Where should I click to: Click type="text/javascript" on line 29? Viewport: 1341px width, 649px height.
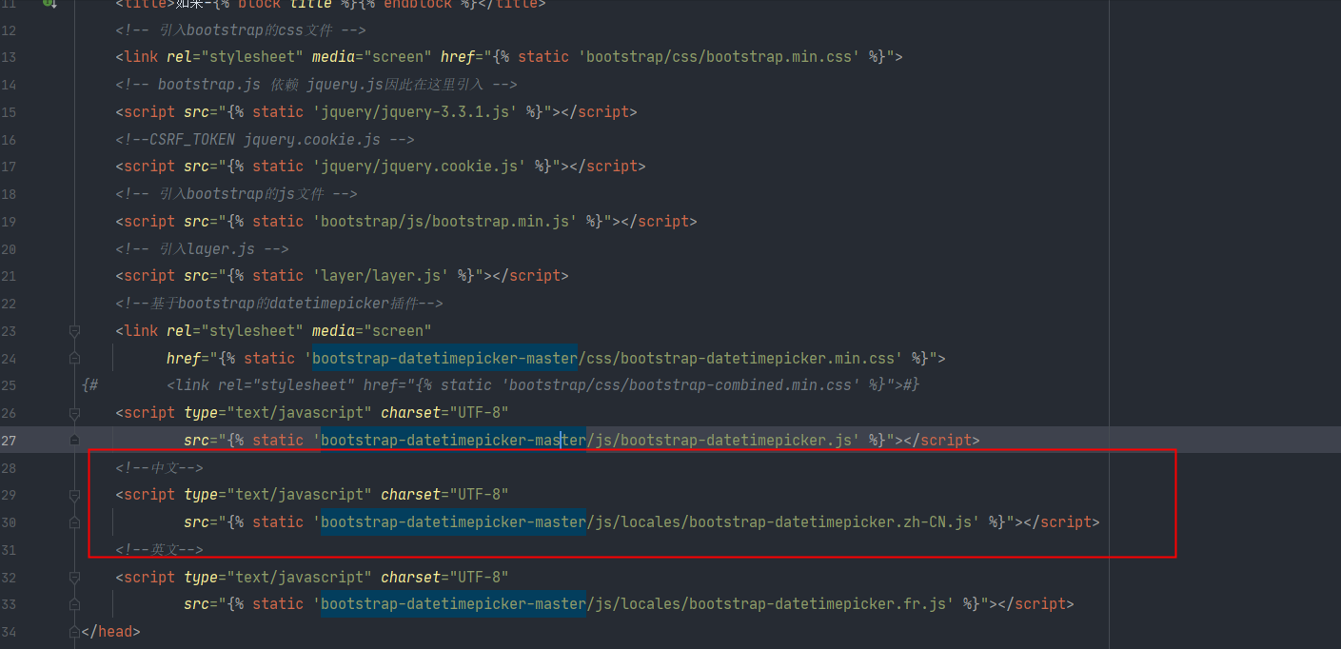click(x=278, y=495)
